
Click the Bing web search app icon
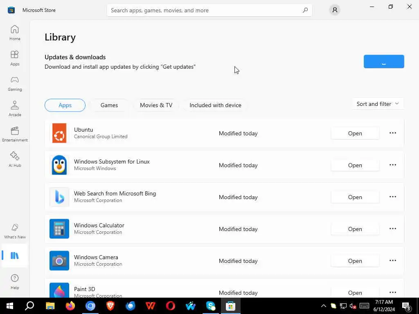coord(59,197)
